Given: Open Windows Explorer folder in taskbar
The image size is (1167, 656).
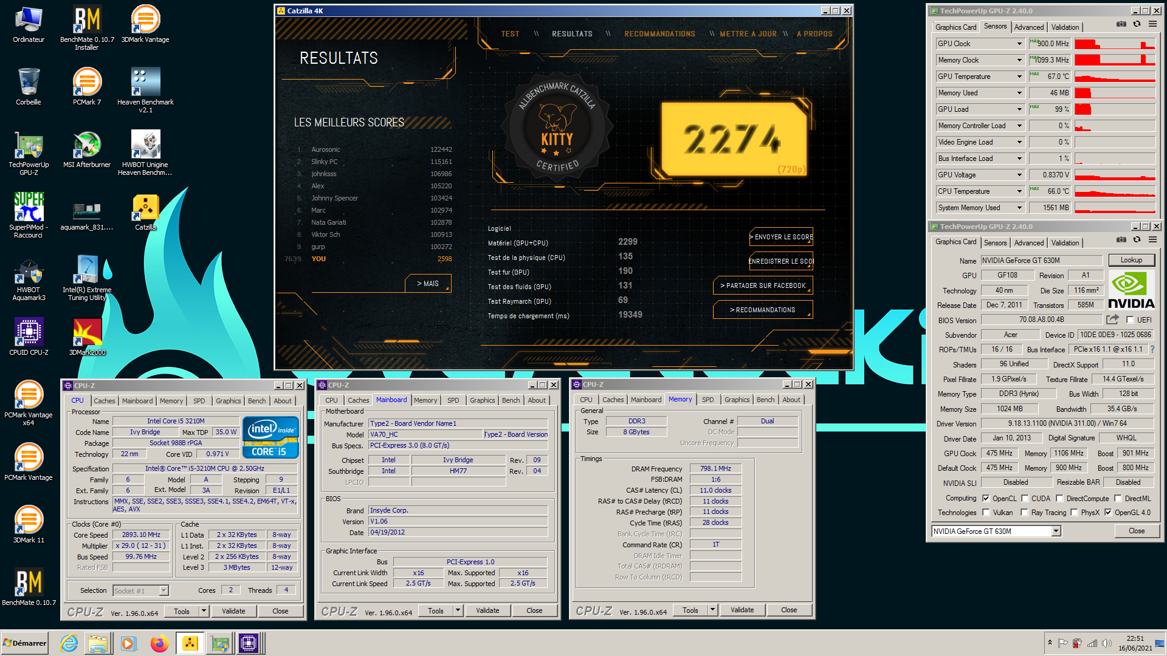Looking at the screenshot, I should [98, 643].
